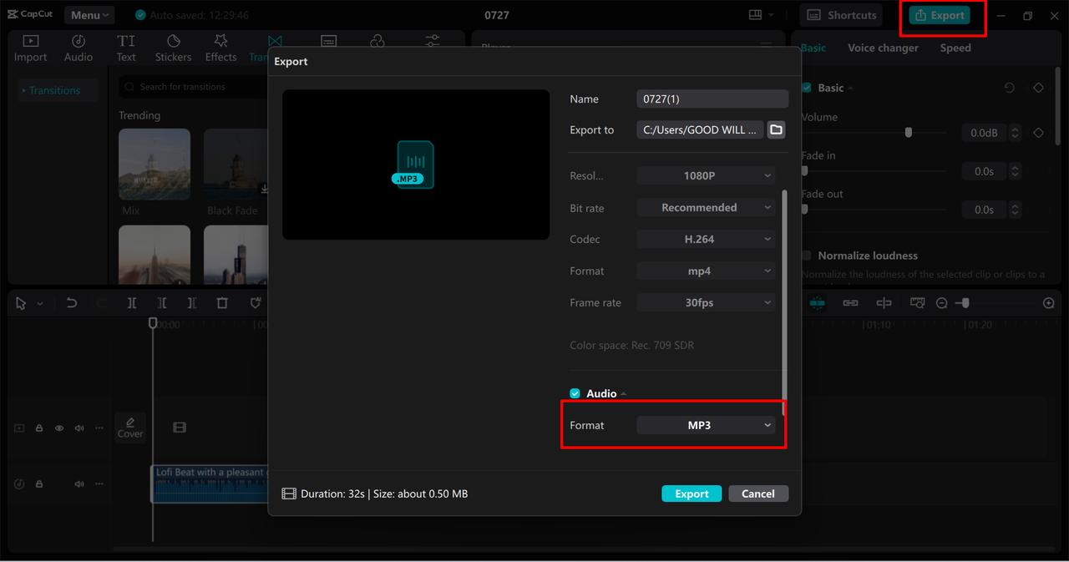Hide the video track with eye icon
Screen dimensions: 1069x562
(x=59, y=428)
